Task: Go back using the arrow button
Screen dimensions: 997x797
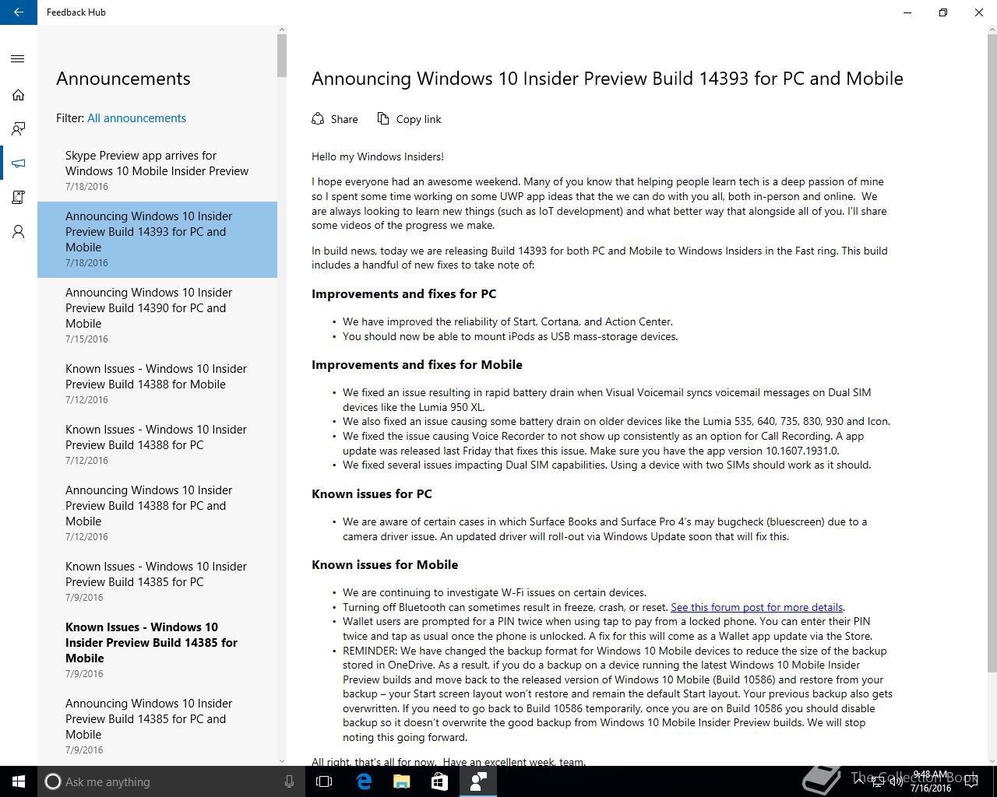Action: click(19, 12)
